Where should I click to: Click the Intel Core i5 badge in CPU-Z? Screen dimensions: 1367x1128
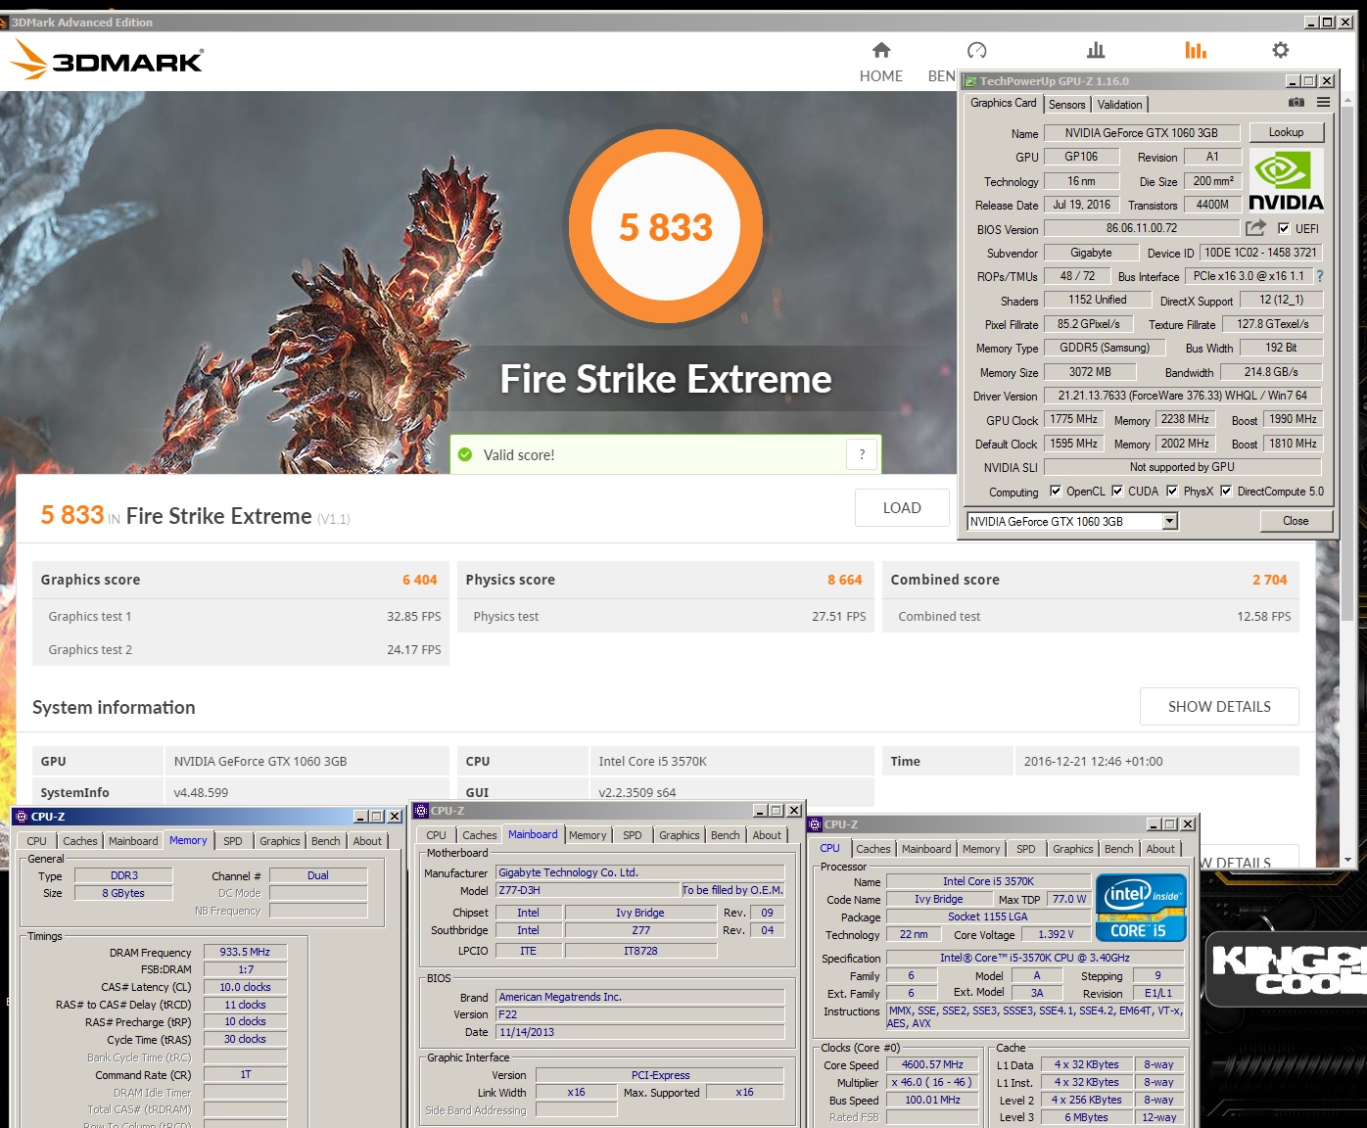(x=1141, y=908)
